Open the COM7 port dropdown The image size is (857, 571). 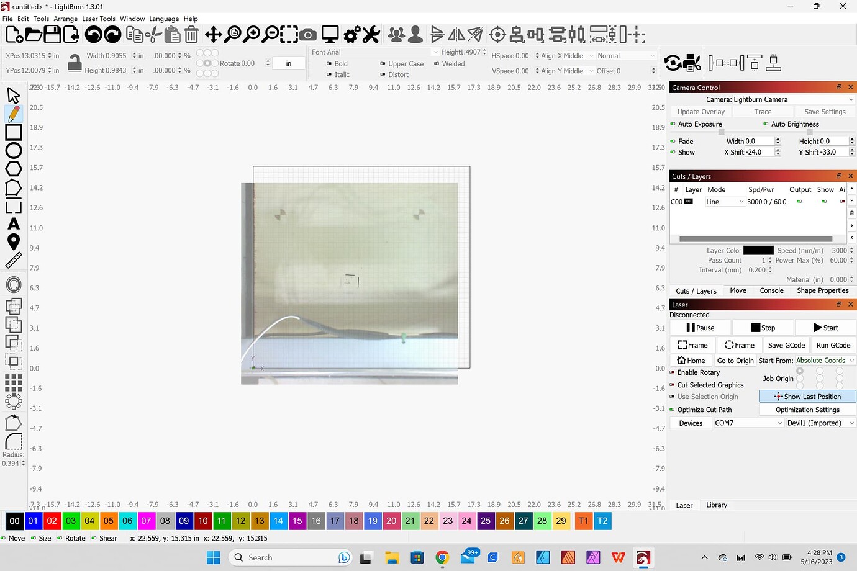coord(748,423)
